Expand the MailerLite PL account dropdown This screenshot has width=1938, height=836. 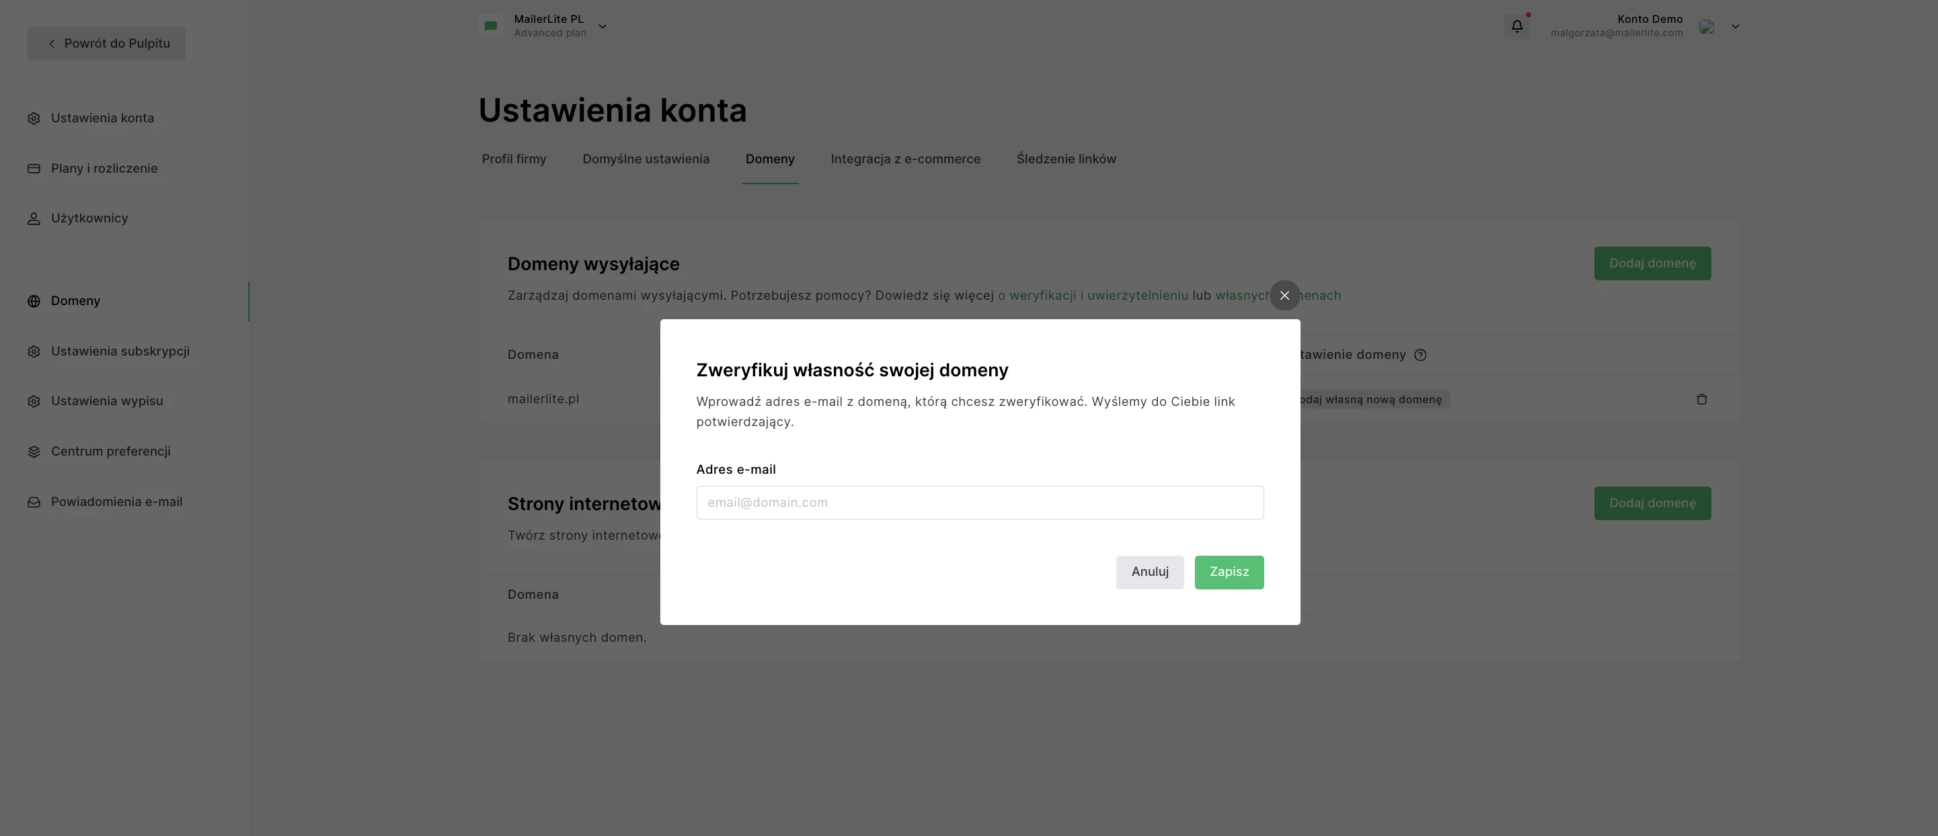tap(602, 26)
